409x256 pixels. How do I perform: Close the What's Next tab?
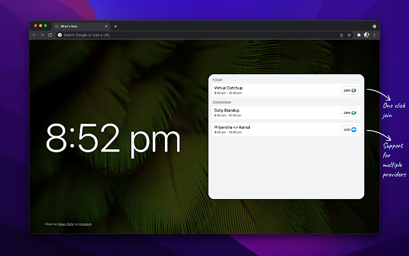106,26
